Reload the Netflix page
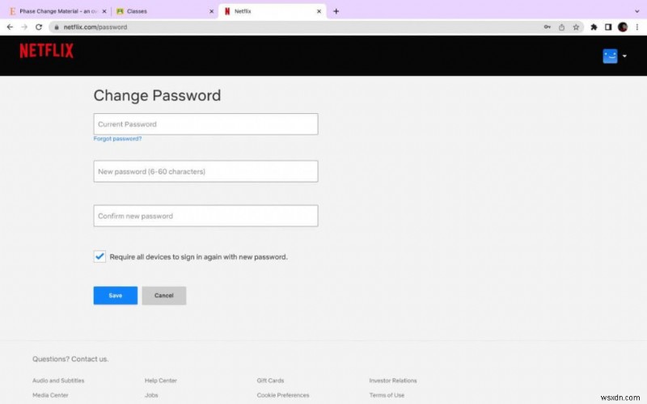Viewport: 647px width, 404px height. 39,27
